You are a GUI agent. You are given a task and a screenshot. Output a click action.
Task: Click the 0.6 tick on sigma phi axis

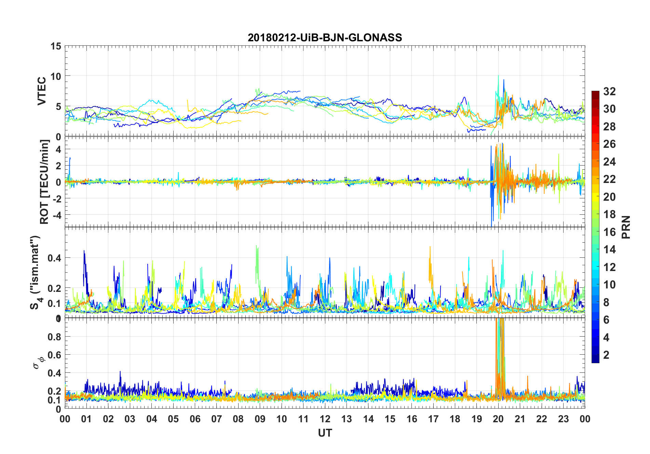click(x=54, y=355)
